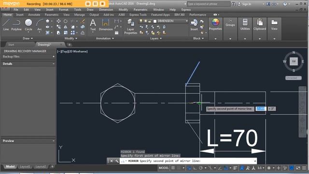Click the Top face of ViewCube
Screen dimensions: 309x174
tap(294, 61)
